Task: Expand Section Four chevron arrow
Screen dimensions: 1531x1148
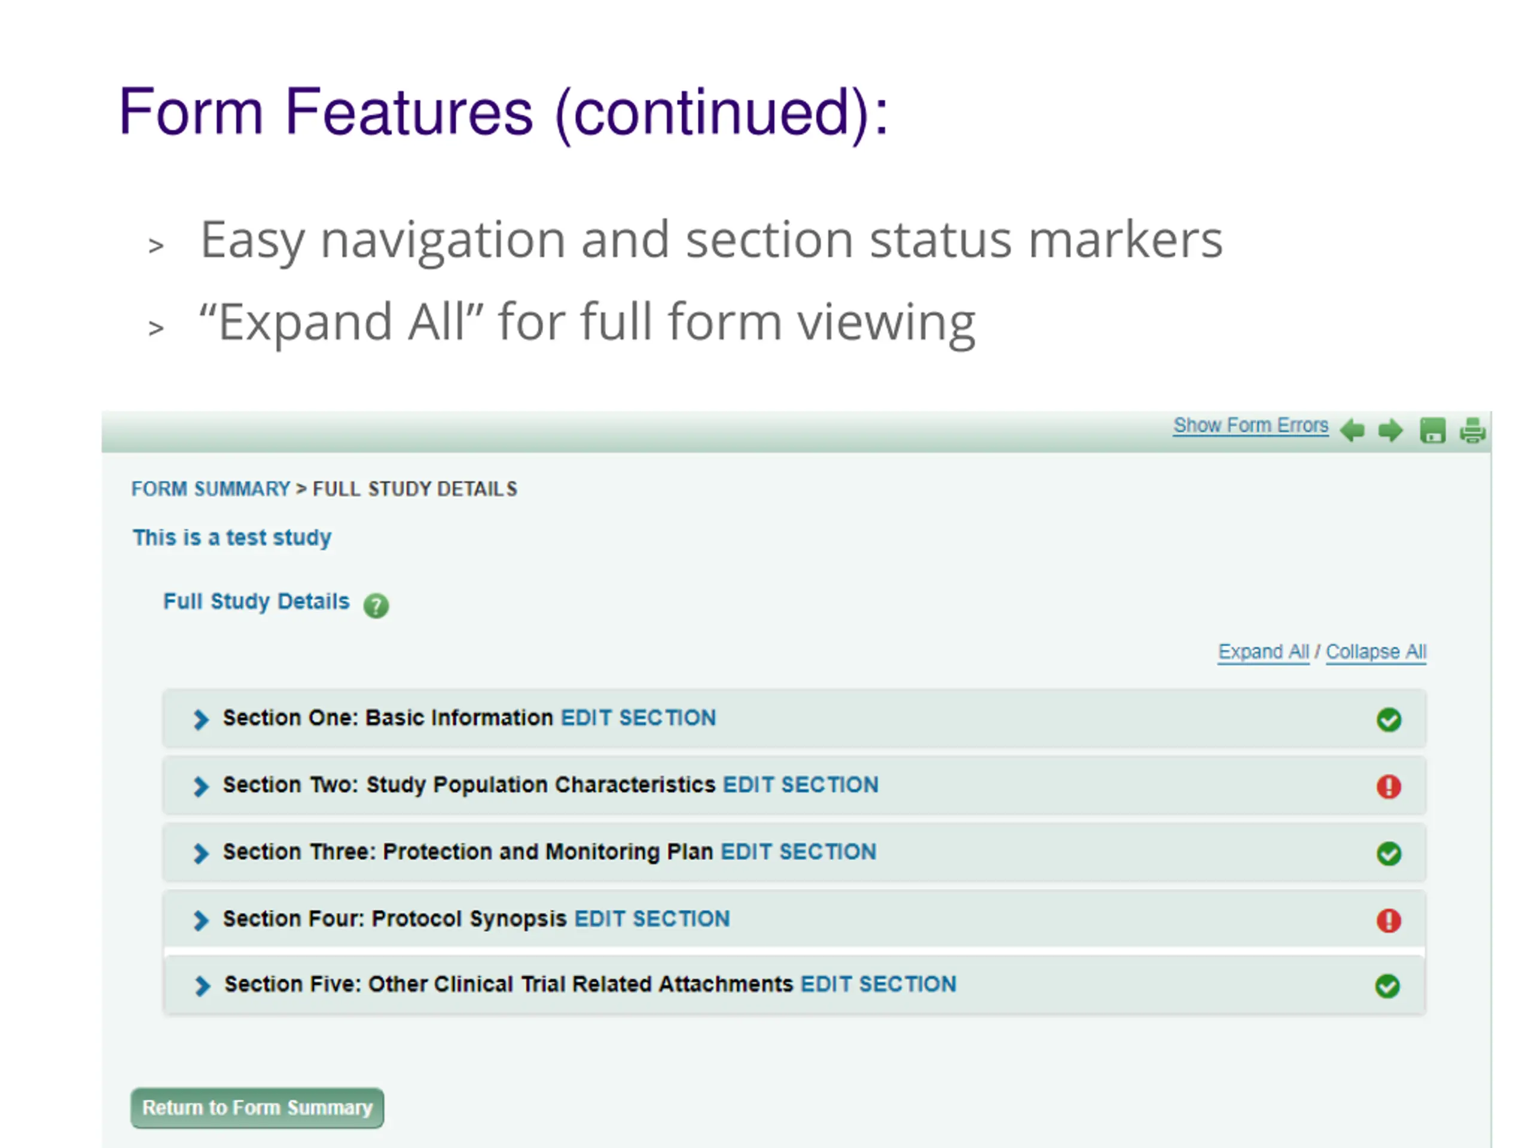Action: [201, 920]
